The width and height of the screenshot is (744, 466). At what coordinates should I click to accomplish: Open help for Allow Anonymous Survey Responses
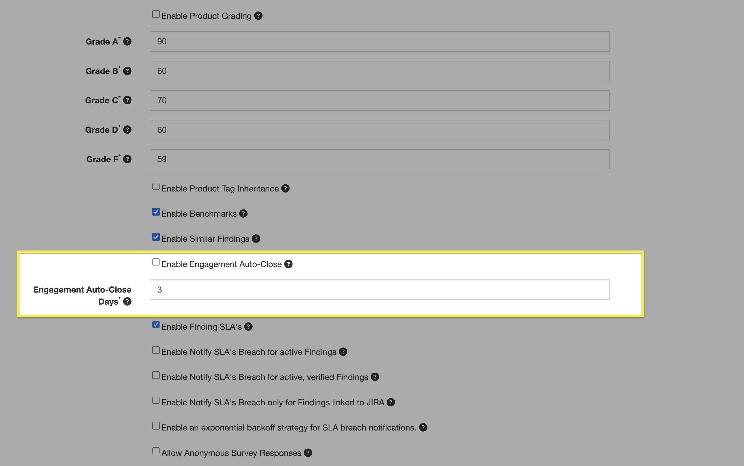[308, 453]
